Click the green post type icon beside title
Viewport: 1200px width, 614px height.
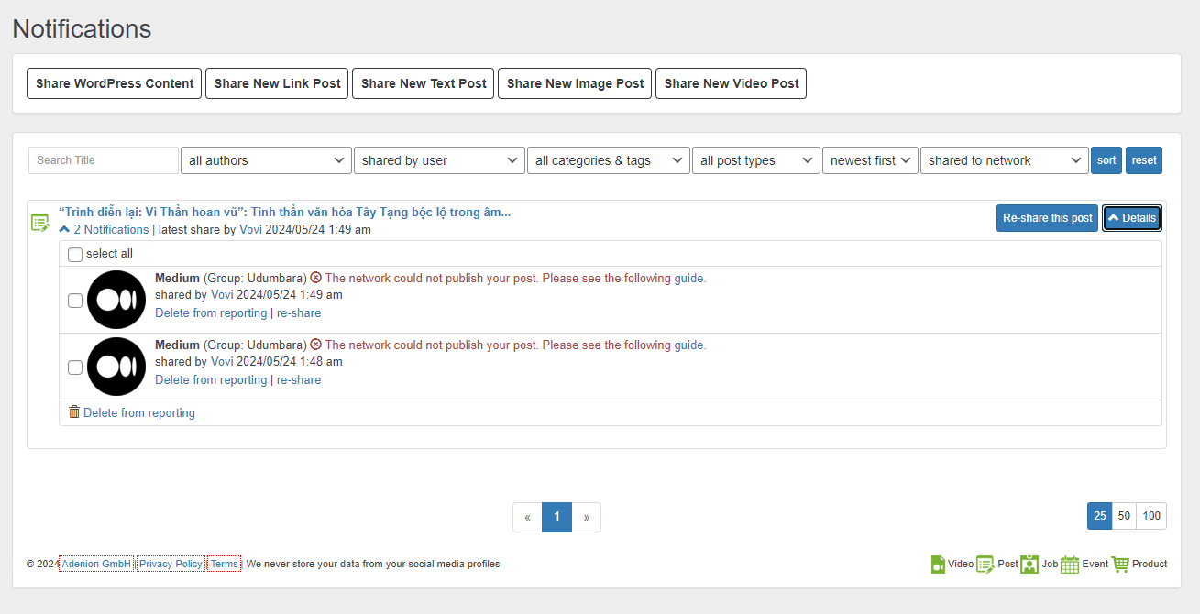coord(40,222)
